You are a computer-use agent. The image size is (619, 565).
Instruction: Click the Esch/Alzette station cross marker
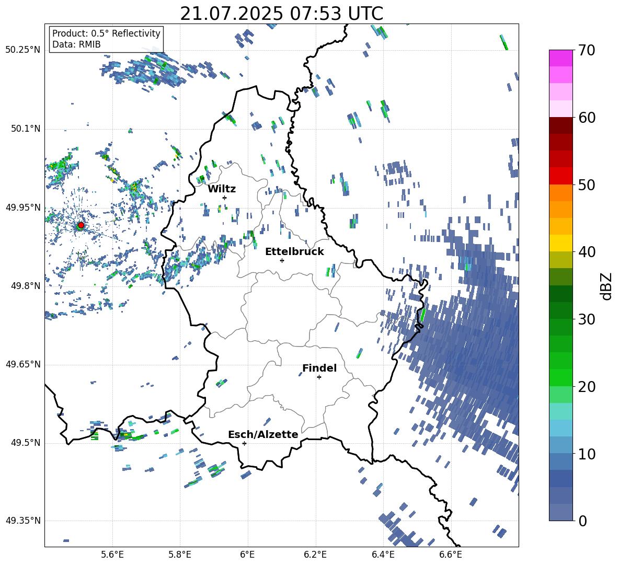[244, 443]
